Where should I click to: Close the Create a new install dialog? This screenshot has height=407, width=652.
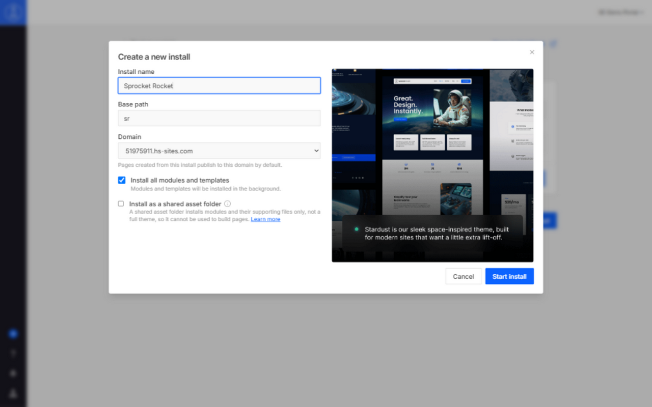click(532, 52)
